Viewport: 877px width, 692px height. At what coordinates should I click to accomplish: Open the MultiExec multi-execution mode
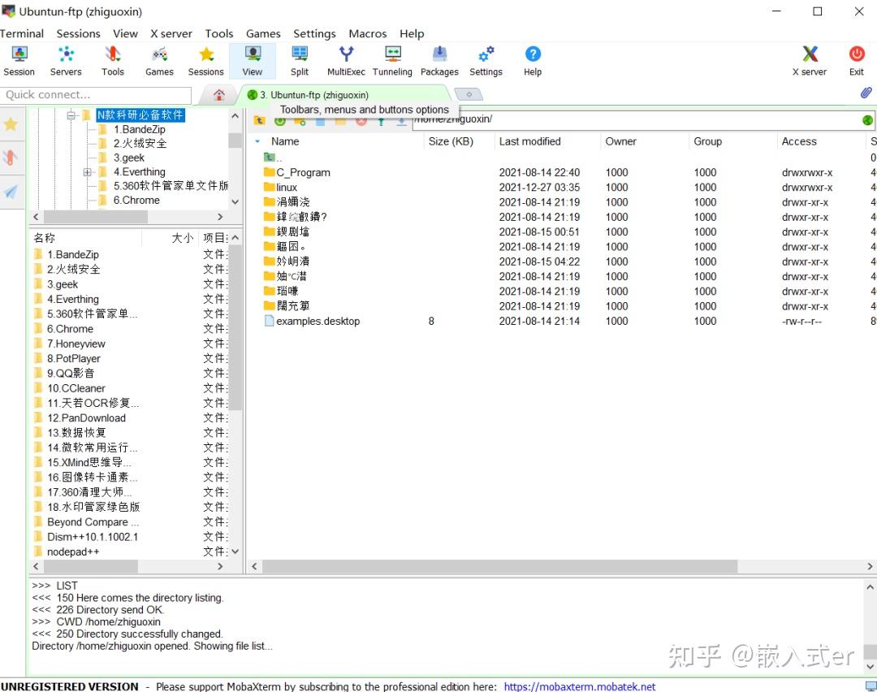[x=346, y=58]
